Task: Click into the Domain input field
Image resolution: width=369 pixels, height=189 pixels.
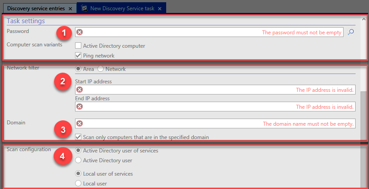Action: pyautogui.click(x=215, y=123)
